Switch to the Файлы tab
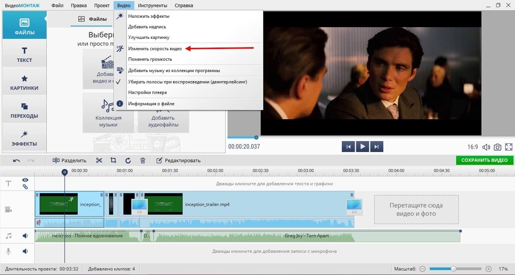This screenshot has height=275, width=515. pos(92,19)
